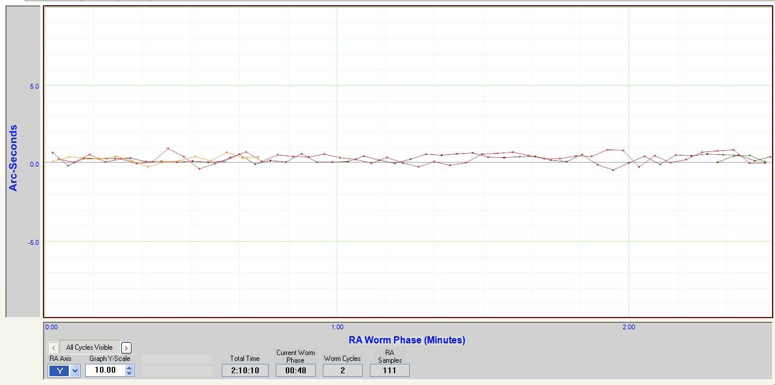Open the RA Axis dropdown arrow
This screenshot has width=775, height=385.
point(75,370)
